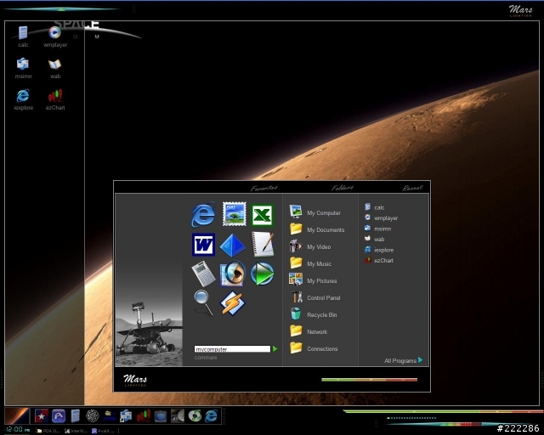Click green go arrow beside command field

pyautogui.click(x=275, y=348)
